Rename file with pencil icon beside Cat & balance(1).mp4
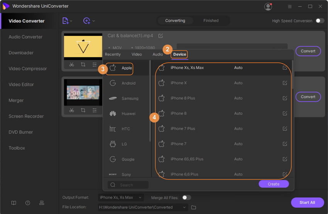This screenshot has height=214, width=328. [161, 36]
